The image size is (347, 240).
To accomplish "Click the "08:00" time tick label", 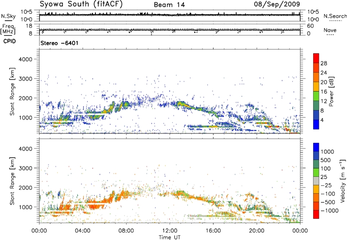I will click(126, 231).
